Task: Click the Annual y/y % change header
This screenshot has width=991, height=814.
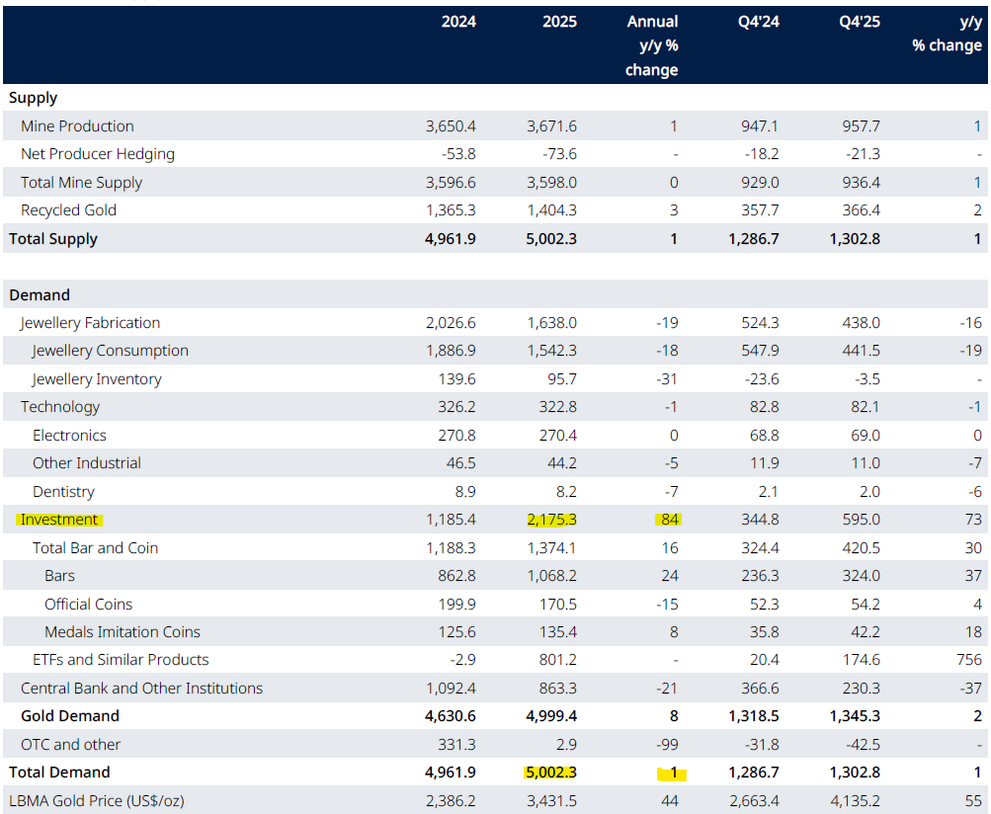Action: point(652,45)
